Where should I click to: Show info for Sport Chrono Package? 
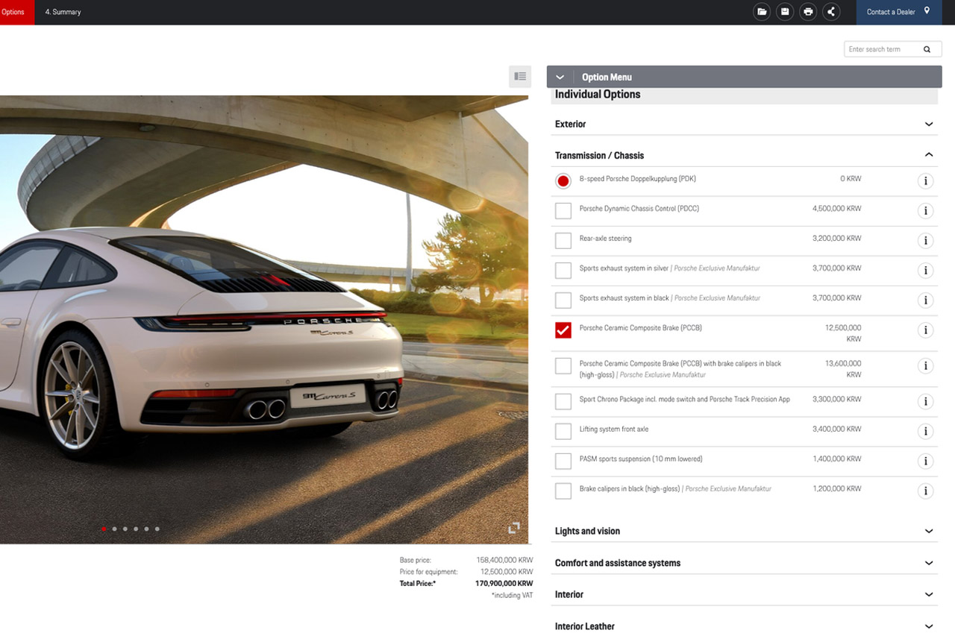point(925,402)
